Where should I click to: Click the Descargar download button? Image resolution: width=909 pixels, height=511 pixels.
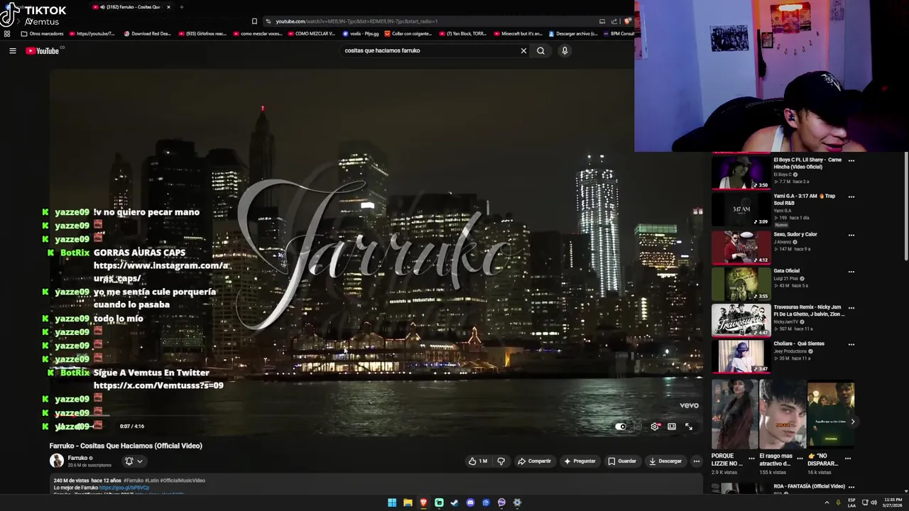665,461
